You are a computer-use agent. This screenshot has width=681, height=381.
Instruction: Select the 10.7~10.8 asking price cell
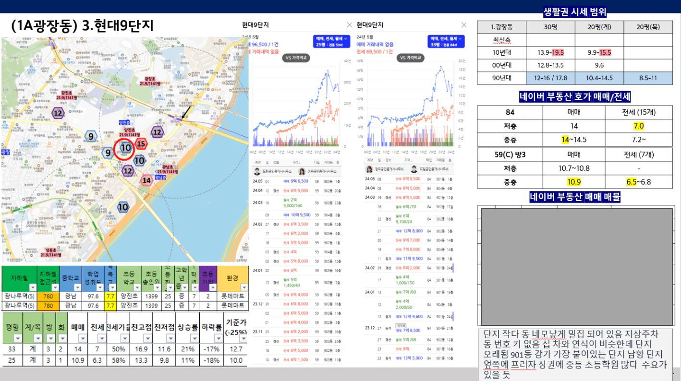pos(573,168)
